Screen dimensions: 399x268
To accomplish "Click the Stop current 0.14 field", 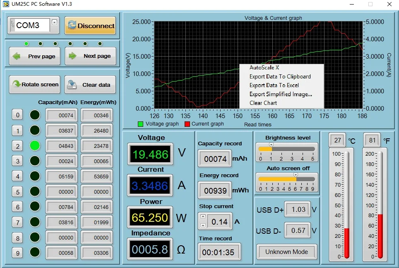I will [x=219, y=222].
